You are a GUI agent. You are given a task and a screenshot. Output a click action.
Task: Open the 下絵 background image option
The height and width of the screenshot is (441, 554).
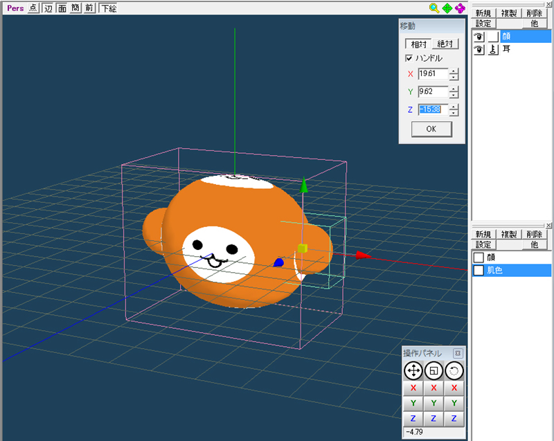(x=109, y=8)
